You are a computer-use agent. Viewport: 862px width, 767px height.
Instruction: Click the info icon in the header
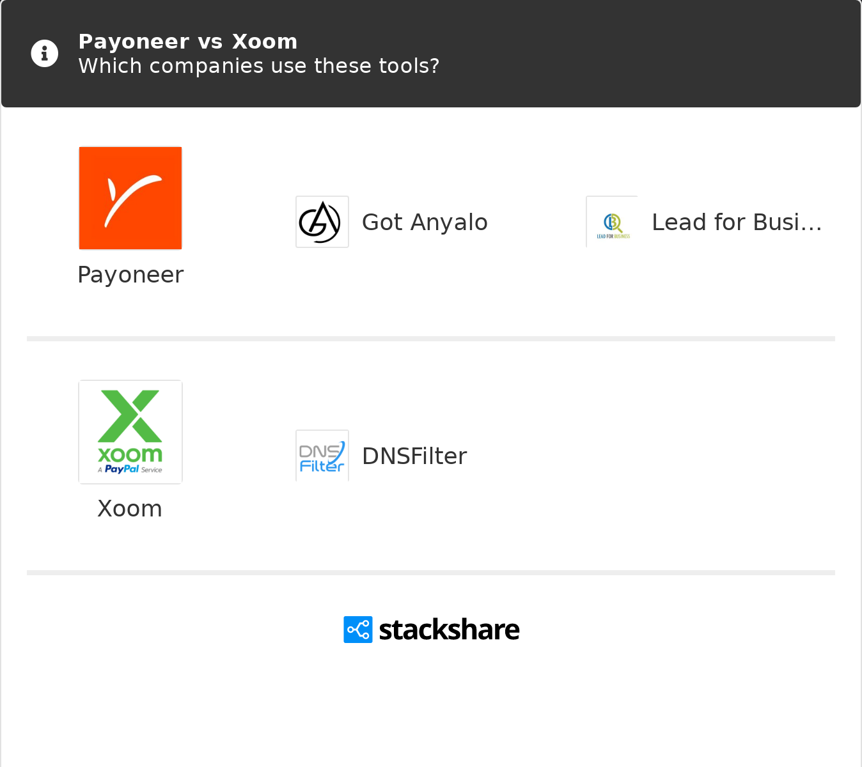(x=45, y=54)
